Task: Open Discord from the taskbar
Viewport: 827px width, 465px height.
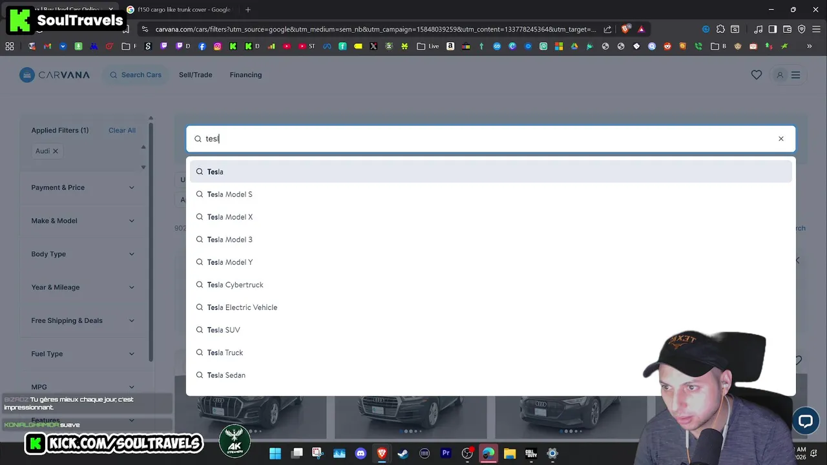Action: 361,453
